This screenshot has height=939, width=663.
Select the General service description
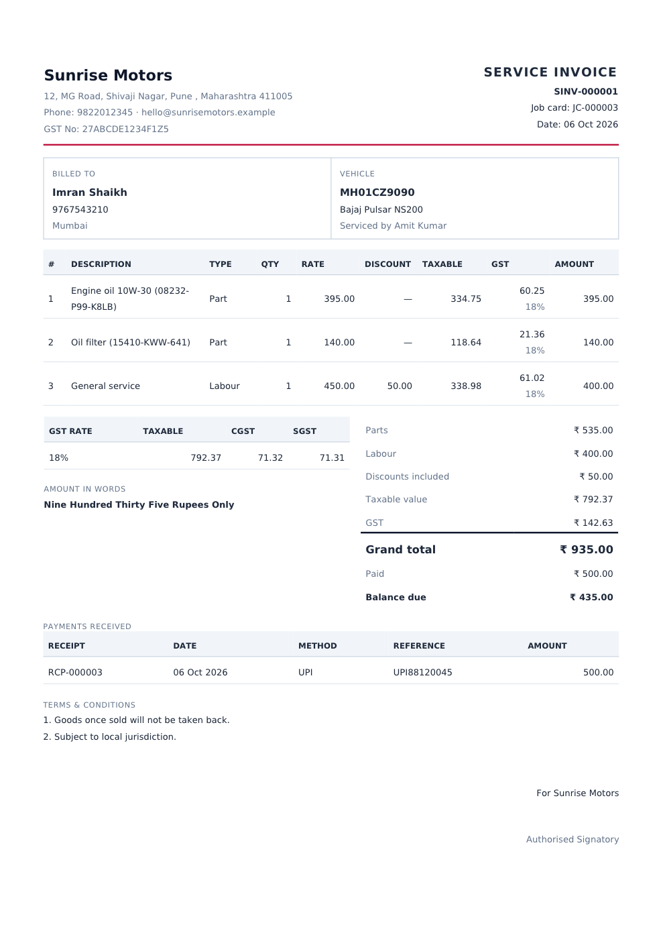(x=106, y=386)
